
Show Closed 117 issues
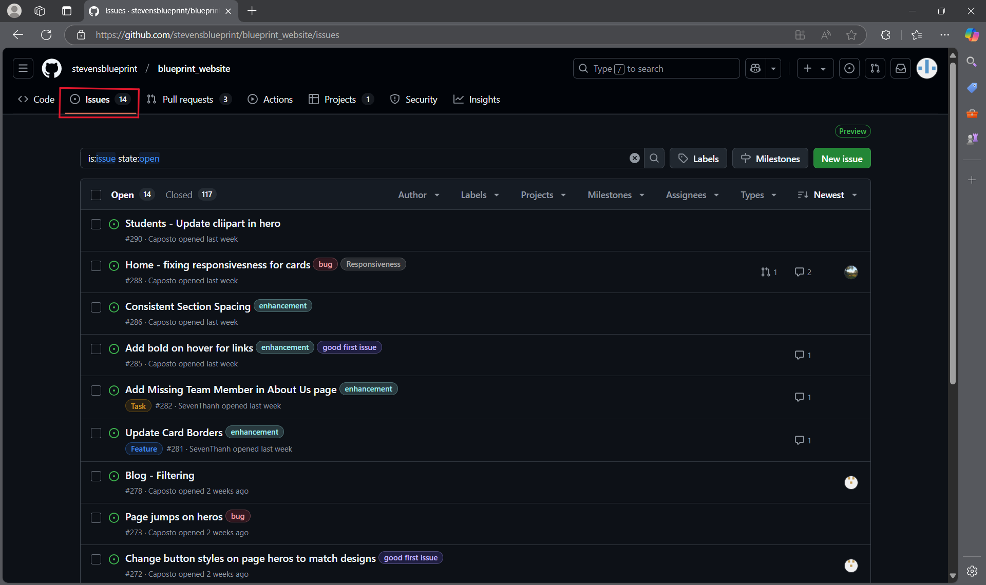point(191,195)
